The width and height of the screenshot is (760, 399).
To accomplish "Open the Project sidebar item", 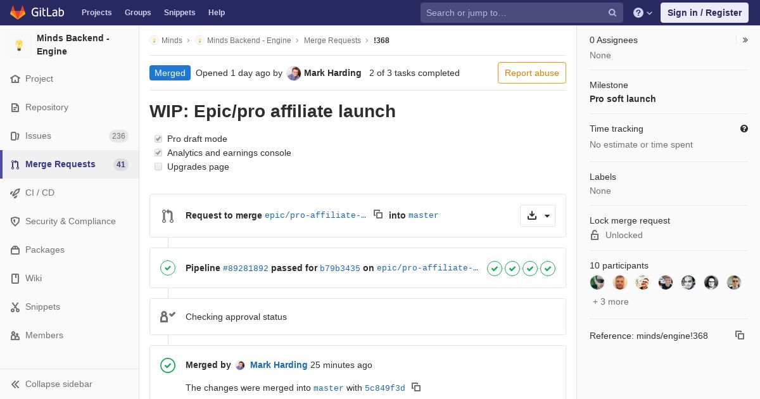I will pyautogui.click(x=69, y=79).
